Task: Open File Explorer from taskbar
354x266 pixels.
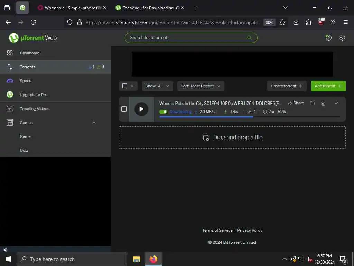Action: coord(136,259)
